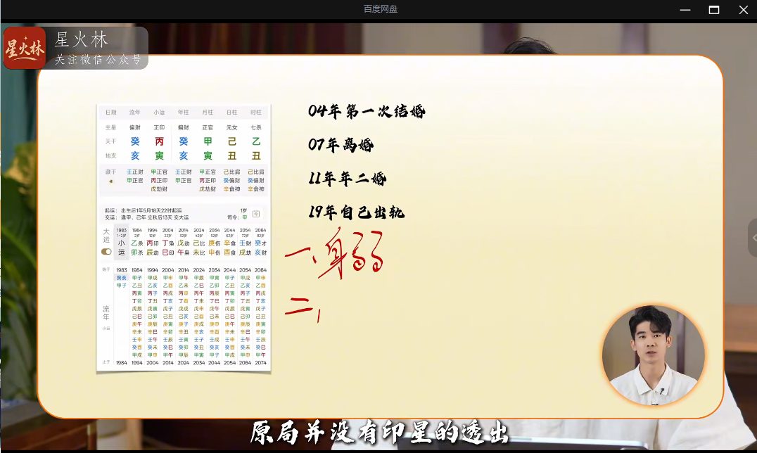Click the 百度网盘 window title

pos(381,8)
